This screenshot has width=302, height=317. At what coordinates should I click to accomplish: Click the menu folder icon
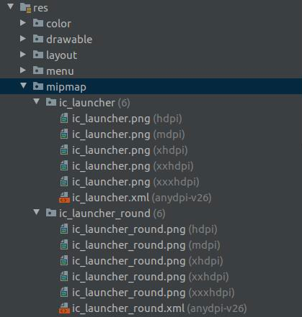pos(38,70)
